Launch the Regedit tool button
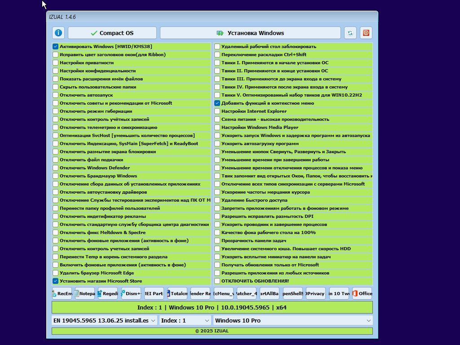The image size is (460, 345). pos(108,293)
